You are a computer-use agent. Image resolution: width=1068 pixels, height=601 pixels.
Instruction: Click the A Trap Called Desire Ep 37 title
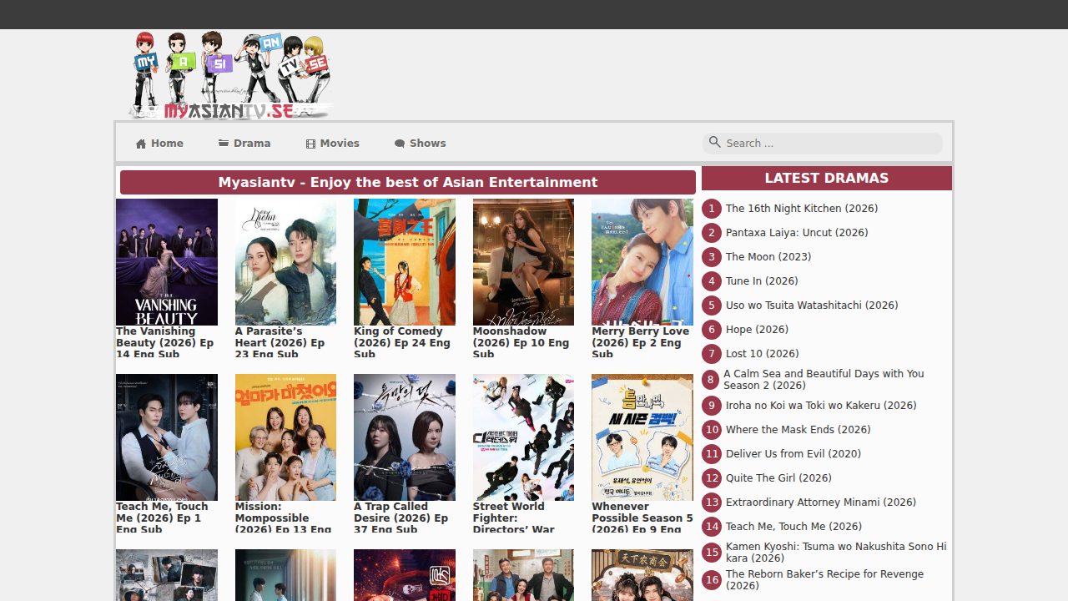(405, 518)
